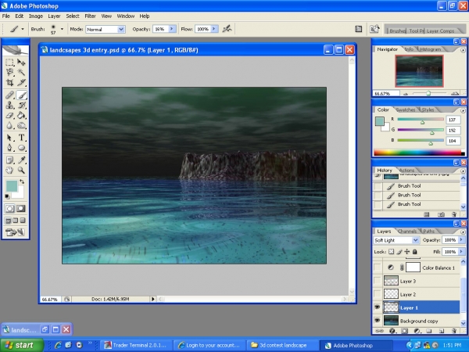Hide the Background copy layer
This screenshot has width=469, height=352.
click(x=378, y=321)
